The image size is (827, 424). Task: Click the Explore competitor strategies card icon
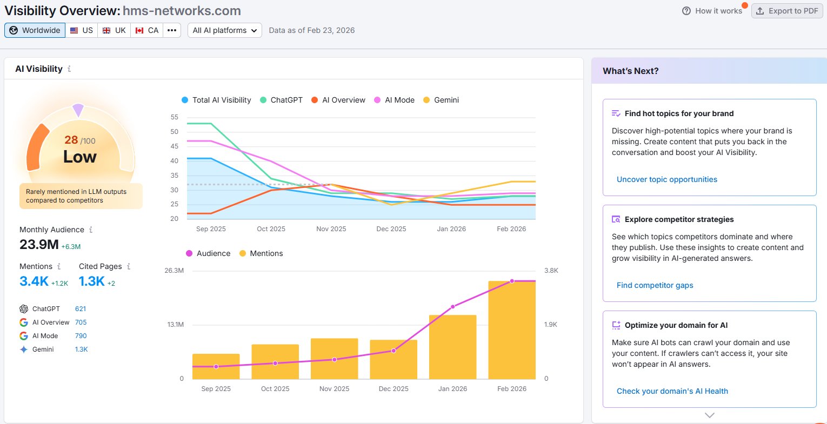pyautogui.click(x=616, y=219)
